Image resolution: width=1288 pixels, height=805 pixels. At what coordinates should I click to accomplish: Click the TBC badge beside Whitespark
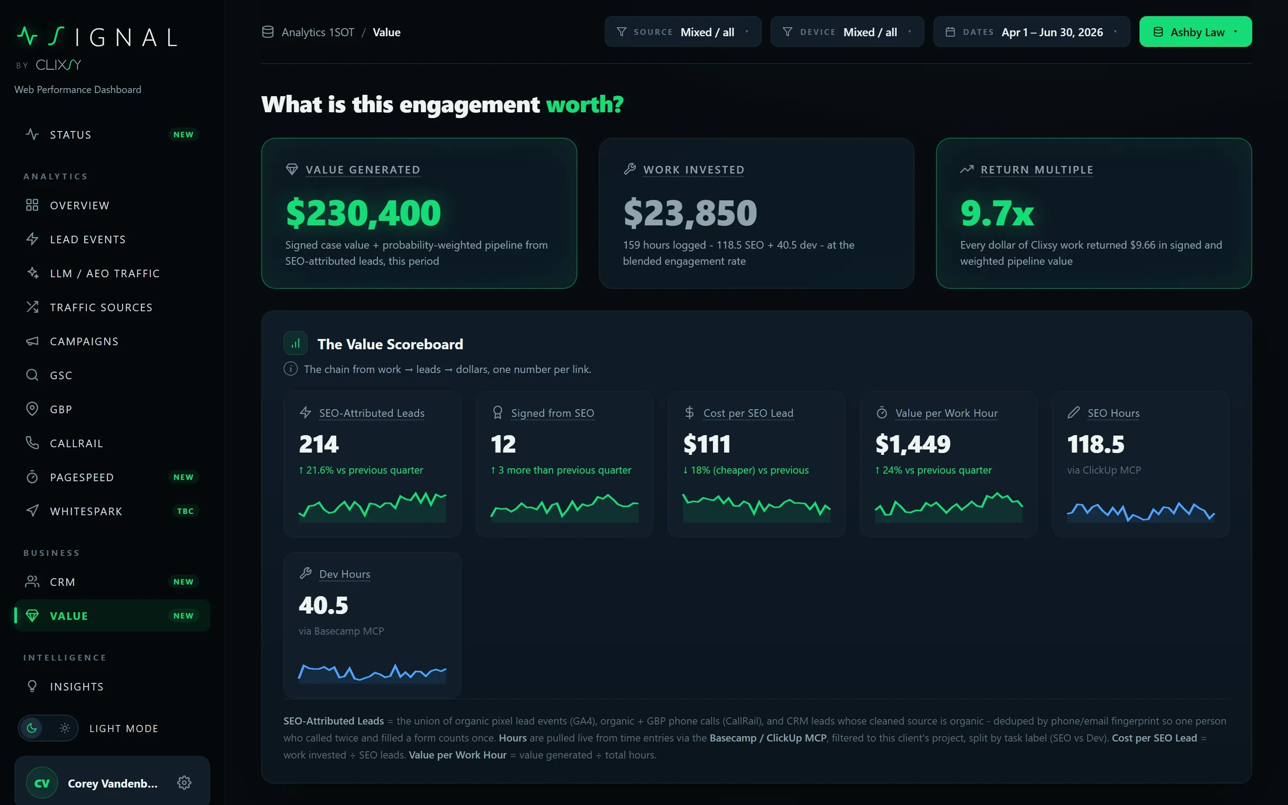(x=185, y=511)
